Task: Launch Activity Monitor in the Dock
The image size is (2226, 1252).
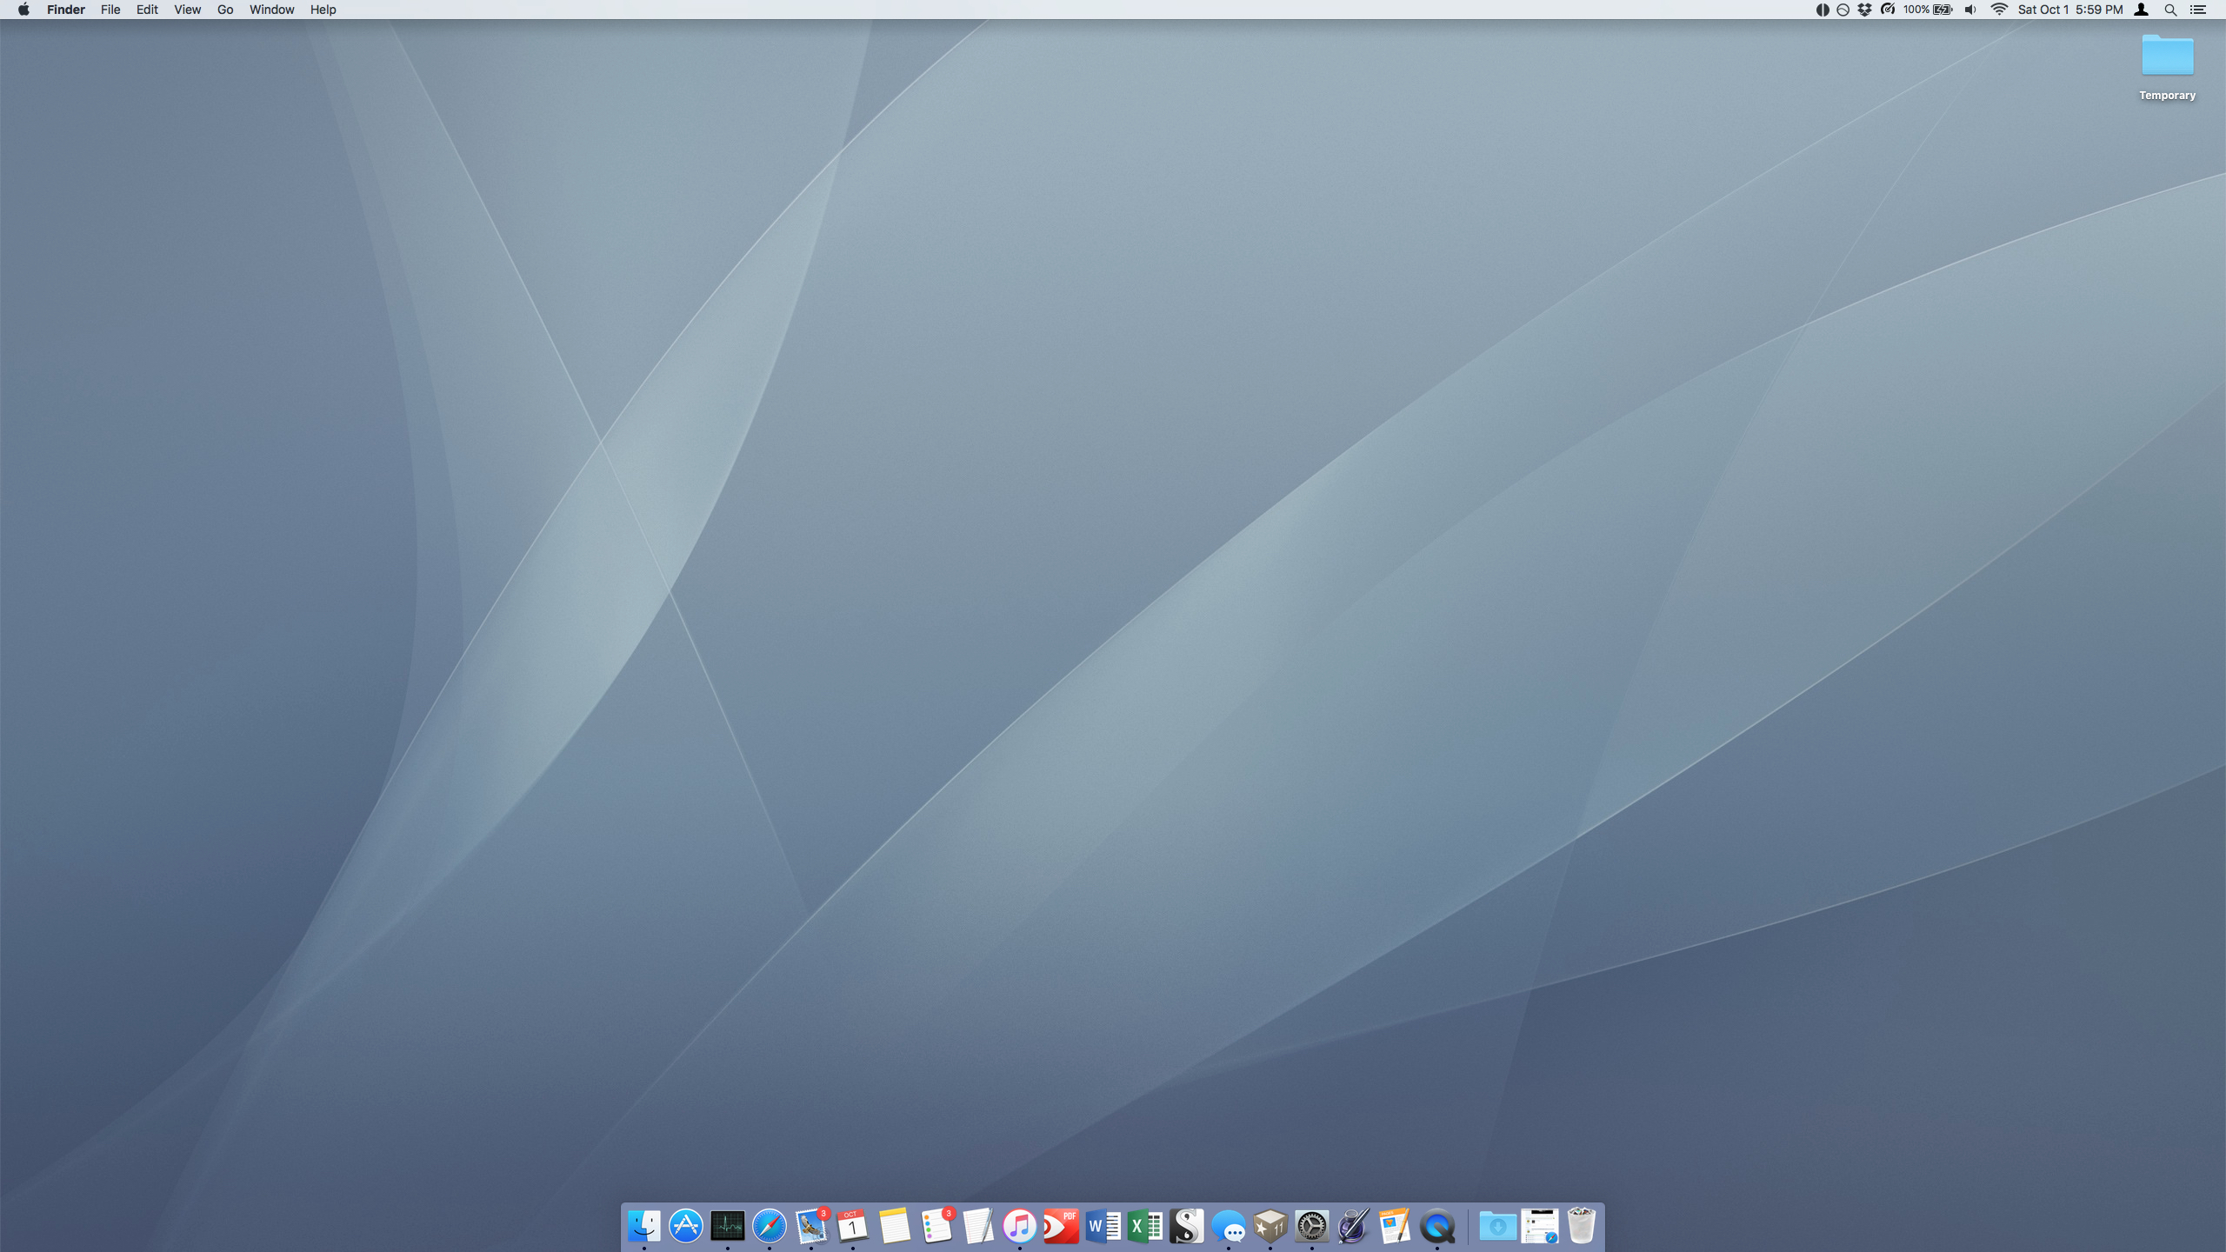Action: tap(728, 1226)
